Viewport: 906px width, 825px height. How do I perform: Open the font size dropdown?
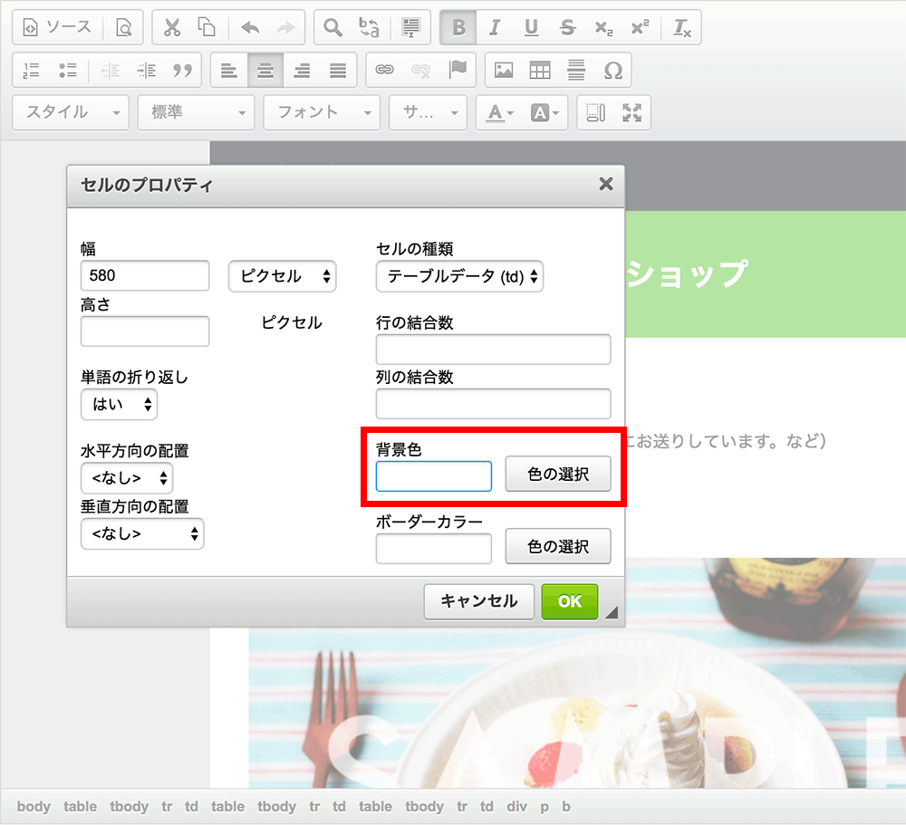coord(429,112)
